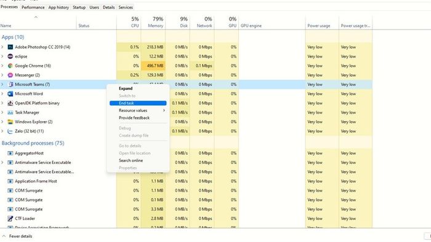Click the Windows Explorer folder icon
431x242 pixels.
coord(10,122)
